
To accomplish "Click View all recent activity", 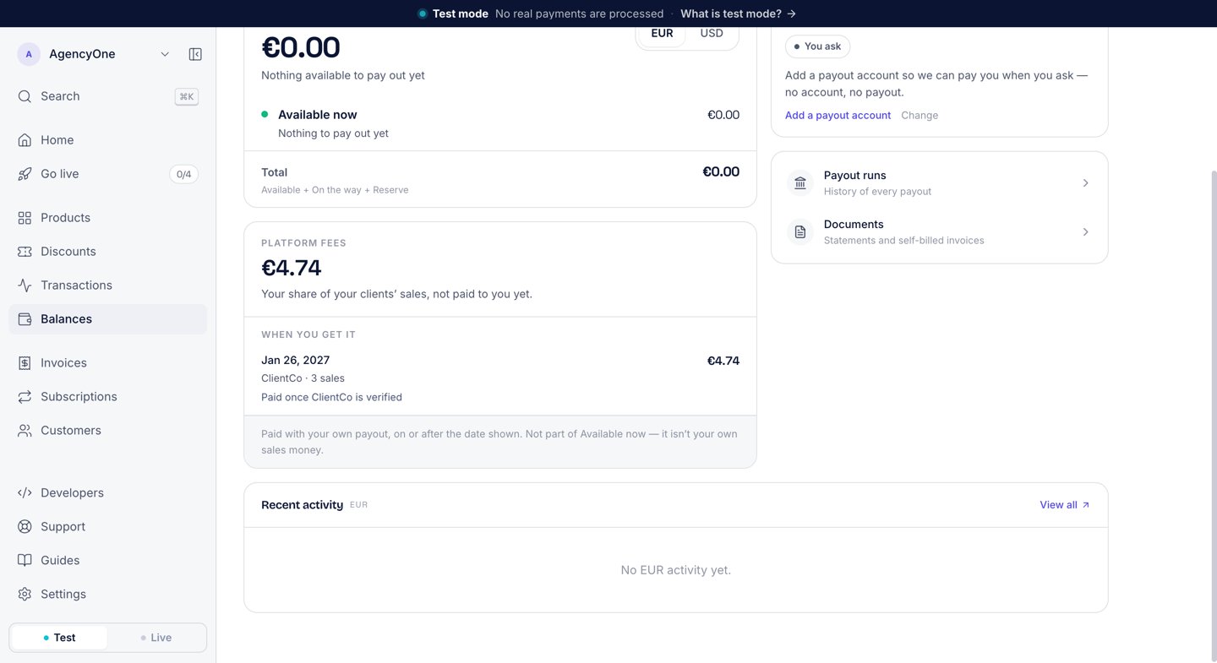I will click(1065, 505).
